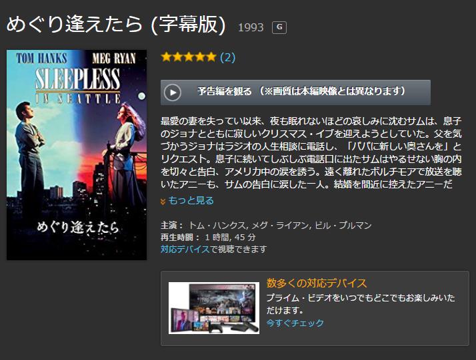476x360 pixels.
Task: Click 今すぐチェック link
Action: point(295,323)
